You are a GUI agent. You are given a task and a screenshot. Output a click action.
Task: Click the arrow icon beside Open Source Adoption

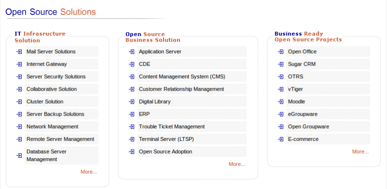[132, 151]
